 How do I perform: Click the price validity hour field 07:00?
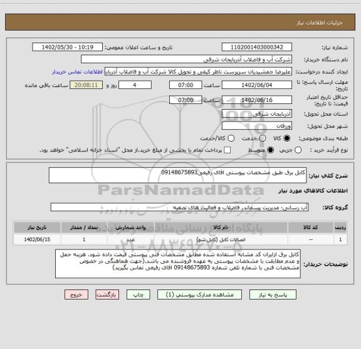(x=186, y=100)
